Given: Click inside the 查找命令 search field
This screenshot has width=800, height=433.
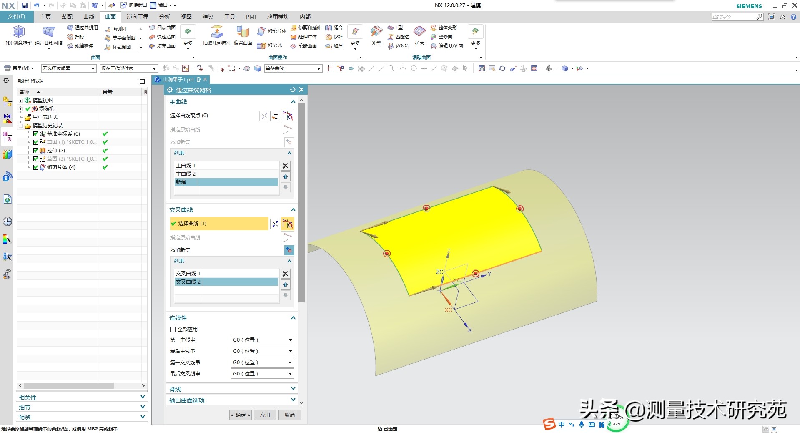Looking at the screenshot, I should [734, 17].
